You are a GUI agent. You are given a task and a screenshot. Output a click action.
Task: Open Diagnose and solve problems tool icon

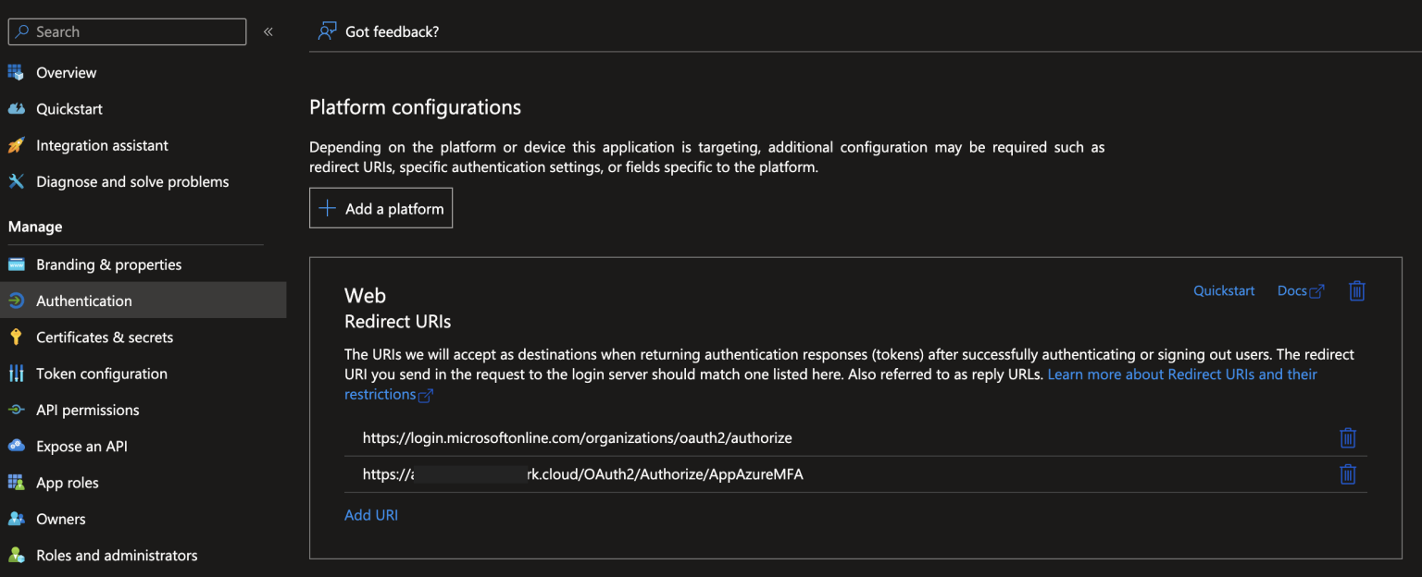(17, 181)
